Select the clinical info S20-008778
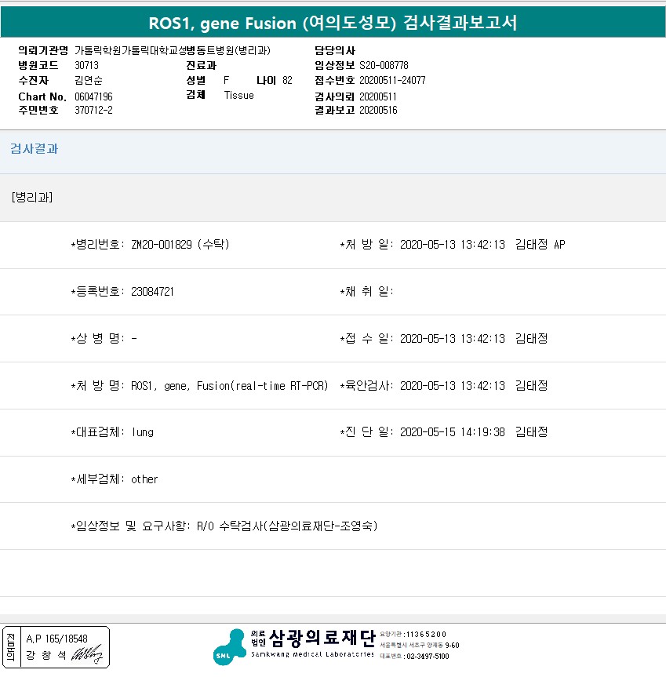The width and height of the screenshot is (666, 677). (x=384, y=66)
